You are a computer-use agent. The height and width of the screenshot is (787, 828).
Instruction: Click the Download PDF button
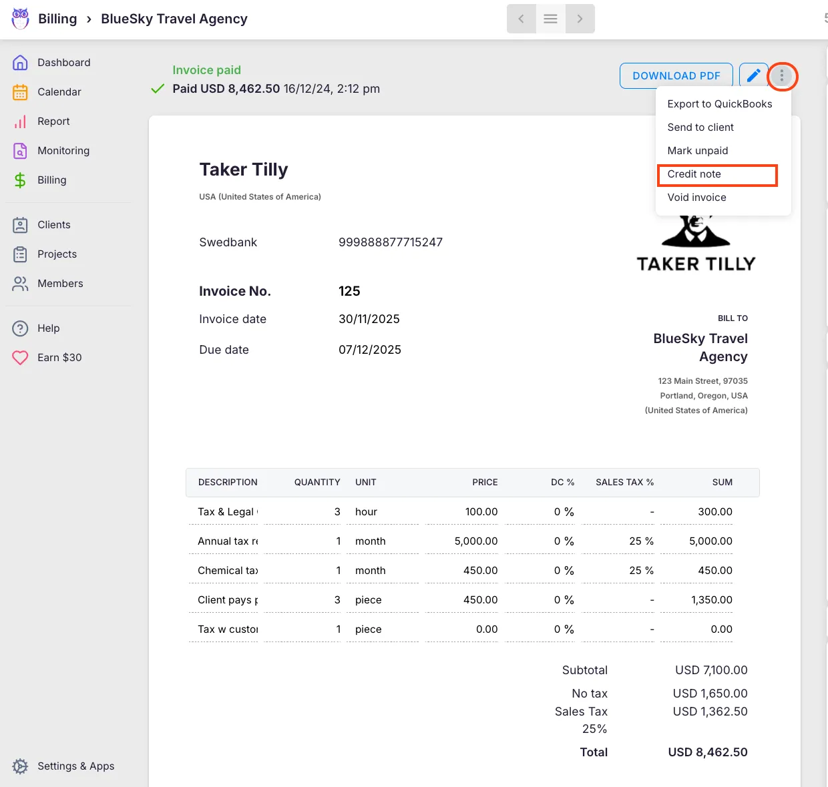coord(676,76)
